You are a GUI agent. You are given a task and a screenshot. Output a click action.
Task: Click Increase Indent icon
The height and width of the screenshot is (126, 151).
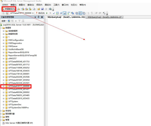pyautogui.click(x=100, y=13)
